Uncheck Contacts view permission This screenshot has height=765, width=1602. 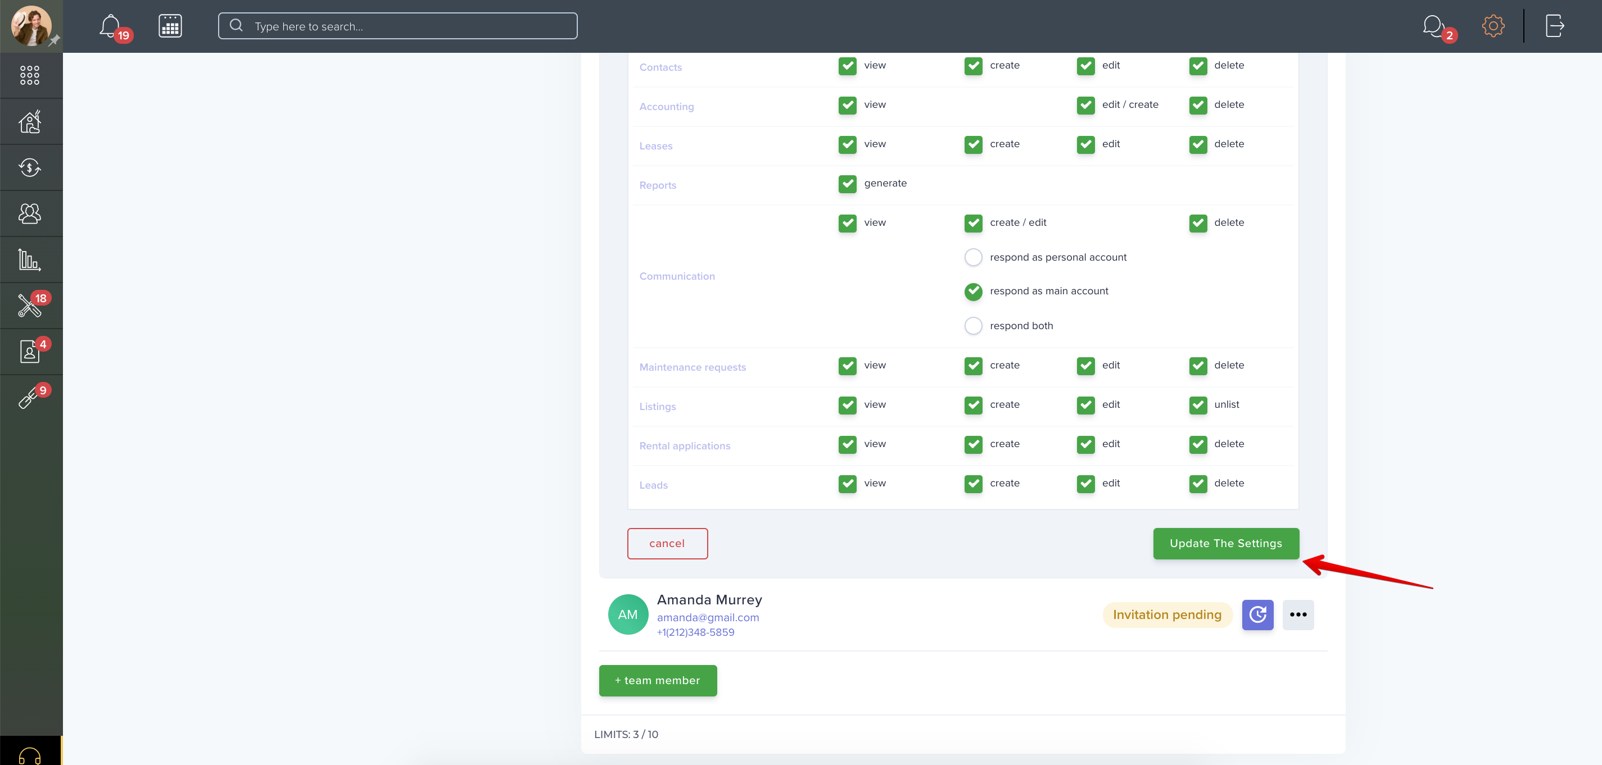click(847, 66)
